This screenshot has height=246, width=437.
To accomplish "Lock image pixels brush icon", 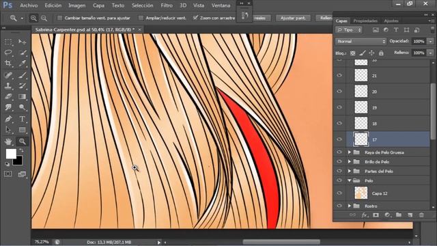I will point(363,53).
